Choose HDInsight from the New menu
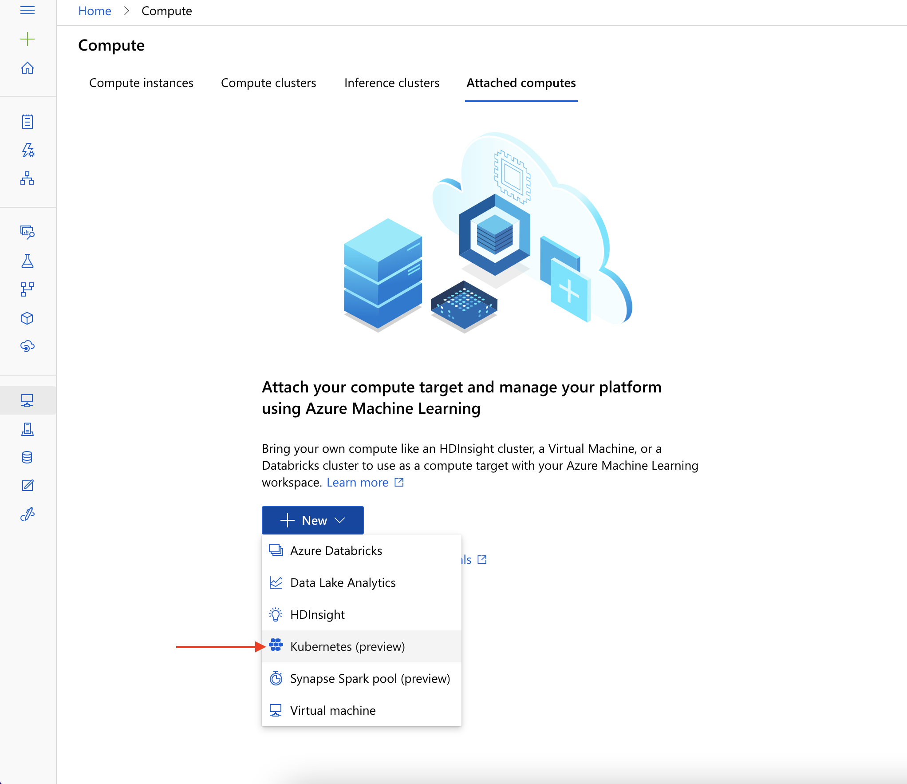This screenshot has width=907, height=784. click(x=362, y=614)
